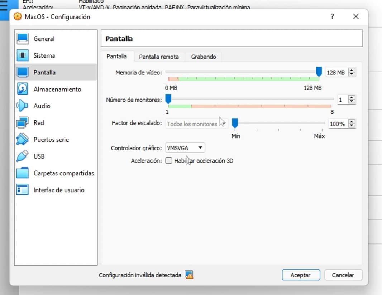Open Almacenamiento disk icon
This screenshot has width=382, height=295.
[23, 89]
